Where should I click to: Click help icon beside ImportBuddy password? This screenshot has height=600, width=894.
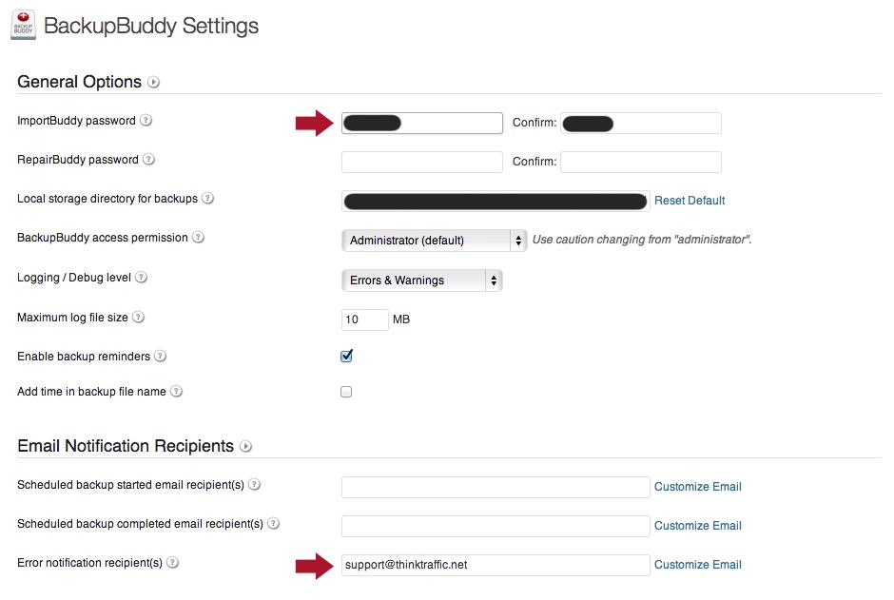click(x=146, y=122)
